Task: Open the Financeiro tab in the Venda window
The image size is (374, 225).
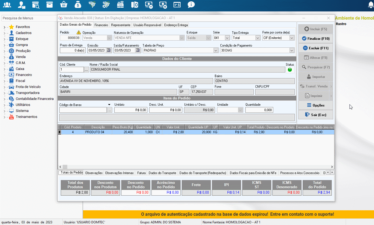Action: [101, 25]
